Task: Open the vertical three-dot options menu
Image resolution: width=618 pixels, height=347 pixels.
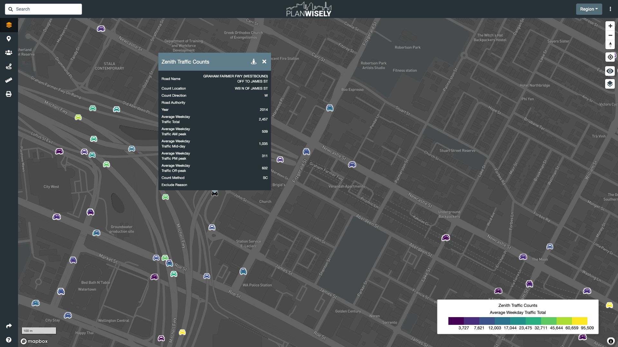Action: coord(610,9)
